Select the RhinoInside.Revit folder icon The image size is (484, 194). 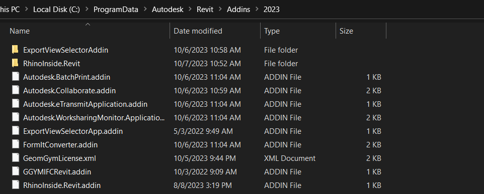[15, 63]
